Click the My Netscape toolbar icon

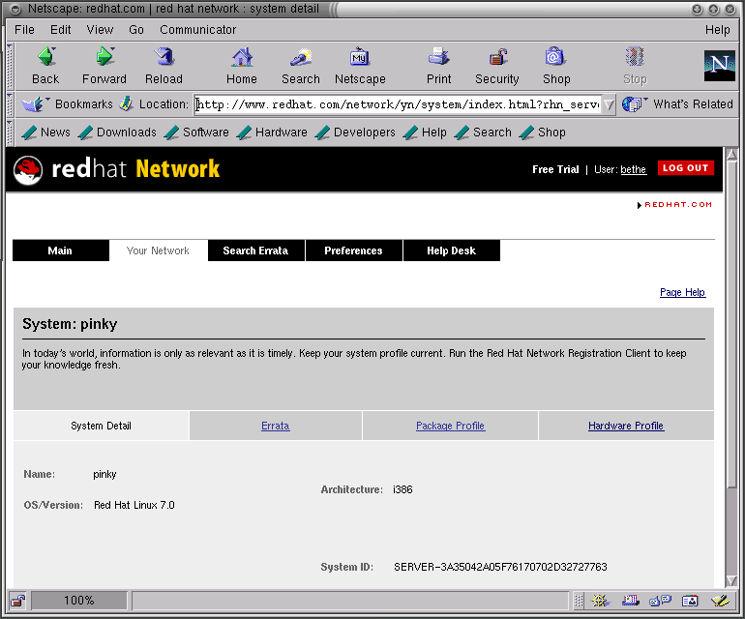[x=360, y=58]
